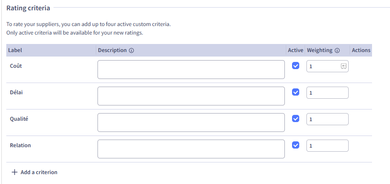The height and width of the screenshot is (184, 390).
Task: Focus the Qualité weighting field
Action: pyautogui.click(x=328, y=119)
